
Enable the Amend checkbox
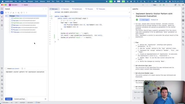(6, 68)
